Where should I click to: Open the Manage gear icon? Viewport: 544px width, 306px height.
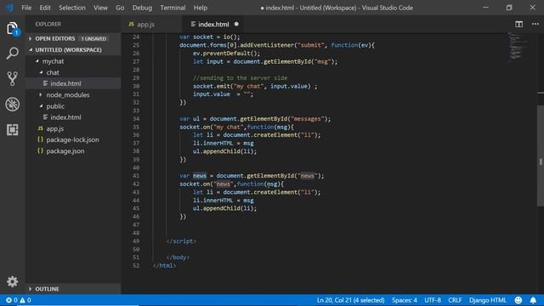pos(13,281)
